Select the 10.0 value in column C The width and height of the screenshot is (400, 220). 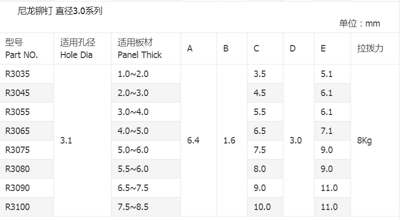(262, 207)
